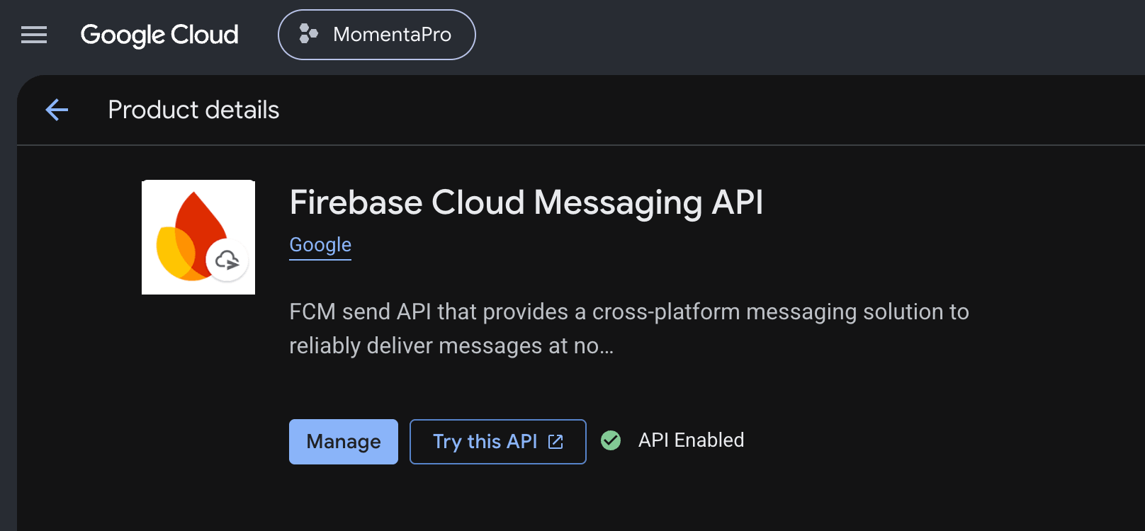Open the MomentaPro project picker
This screenshot has height=531, width=1145.
click(x=376, y=35)
